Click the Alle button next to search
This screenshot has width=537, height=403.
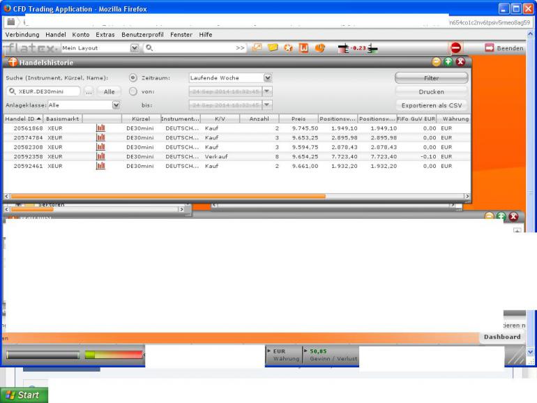(109, 91)
